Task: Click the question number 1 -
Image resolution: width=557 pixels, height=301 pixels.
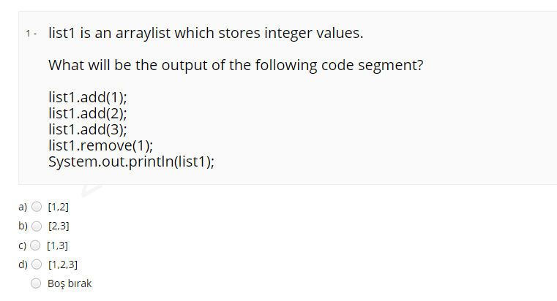Action: (31, 34)
